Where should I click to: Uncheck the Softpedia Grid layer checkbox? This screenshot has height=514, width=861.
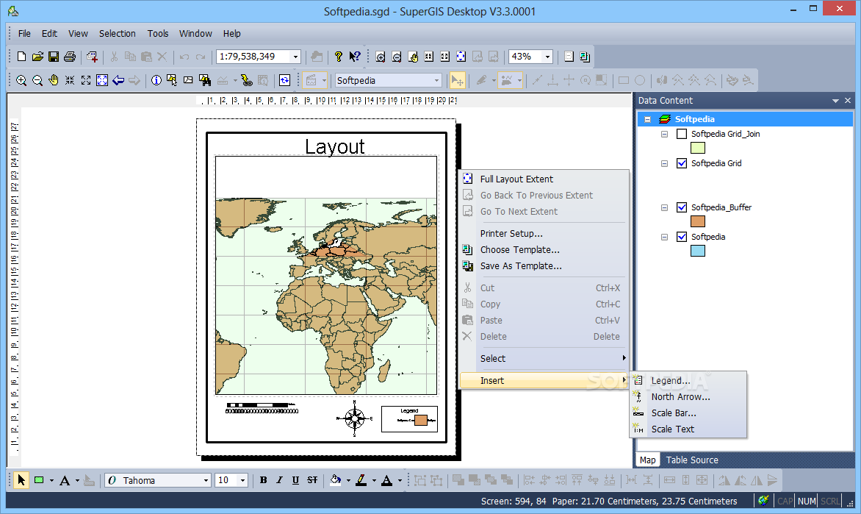tap(682, 163)
